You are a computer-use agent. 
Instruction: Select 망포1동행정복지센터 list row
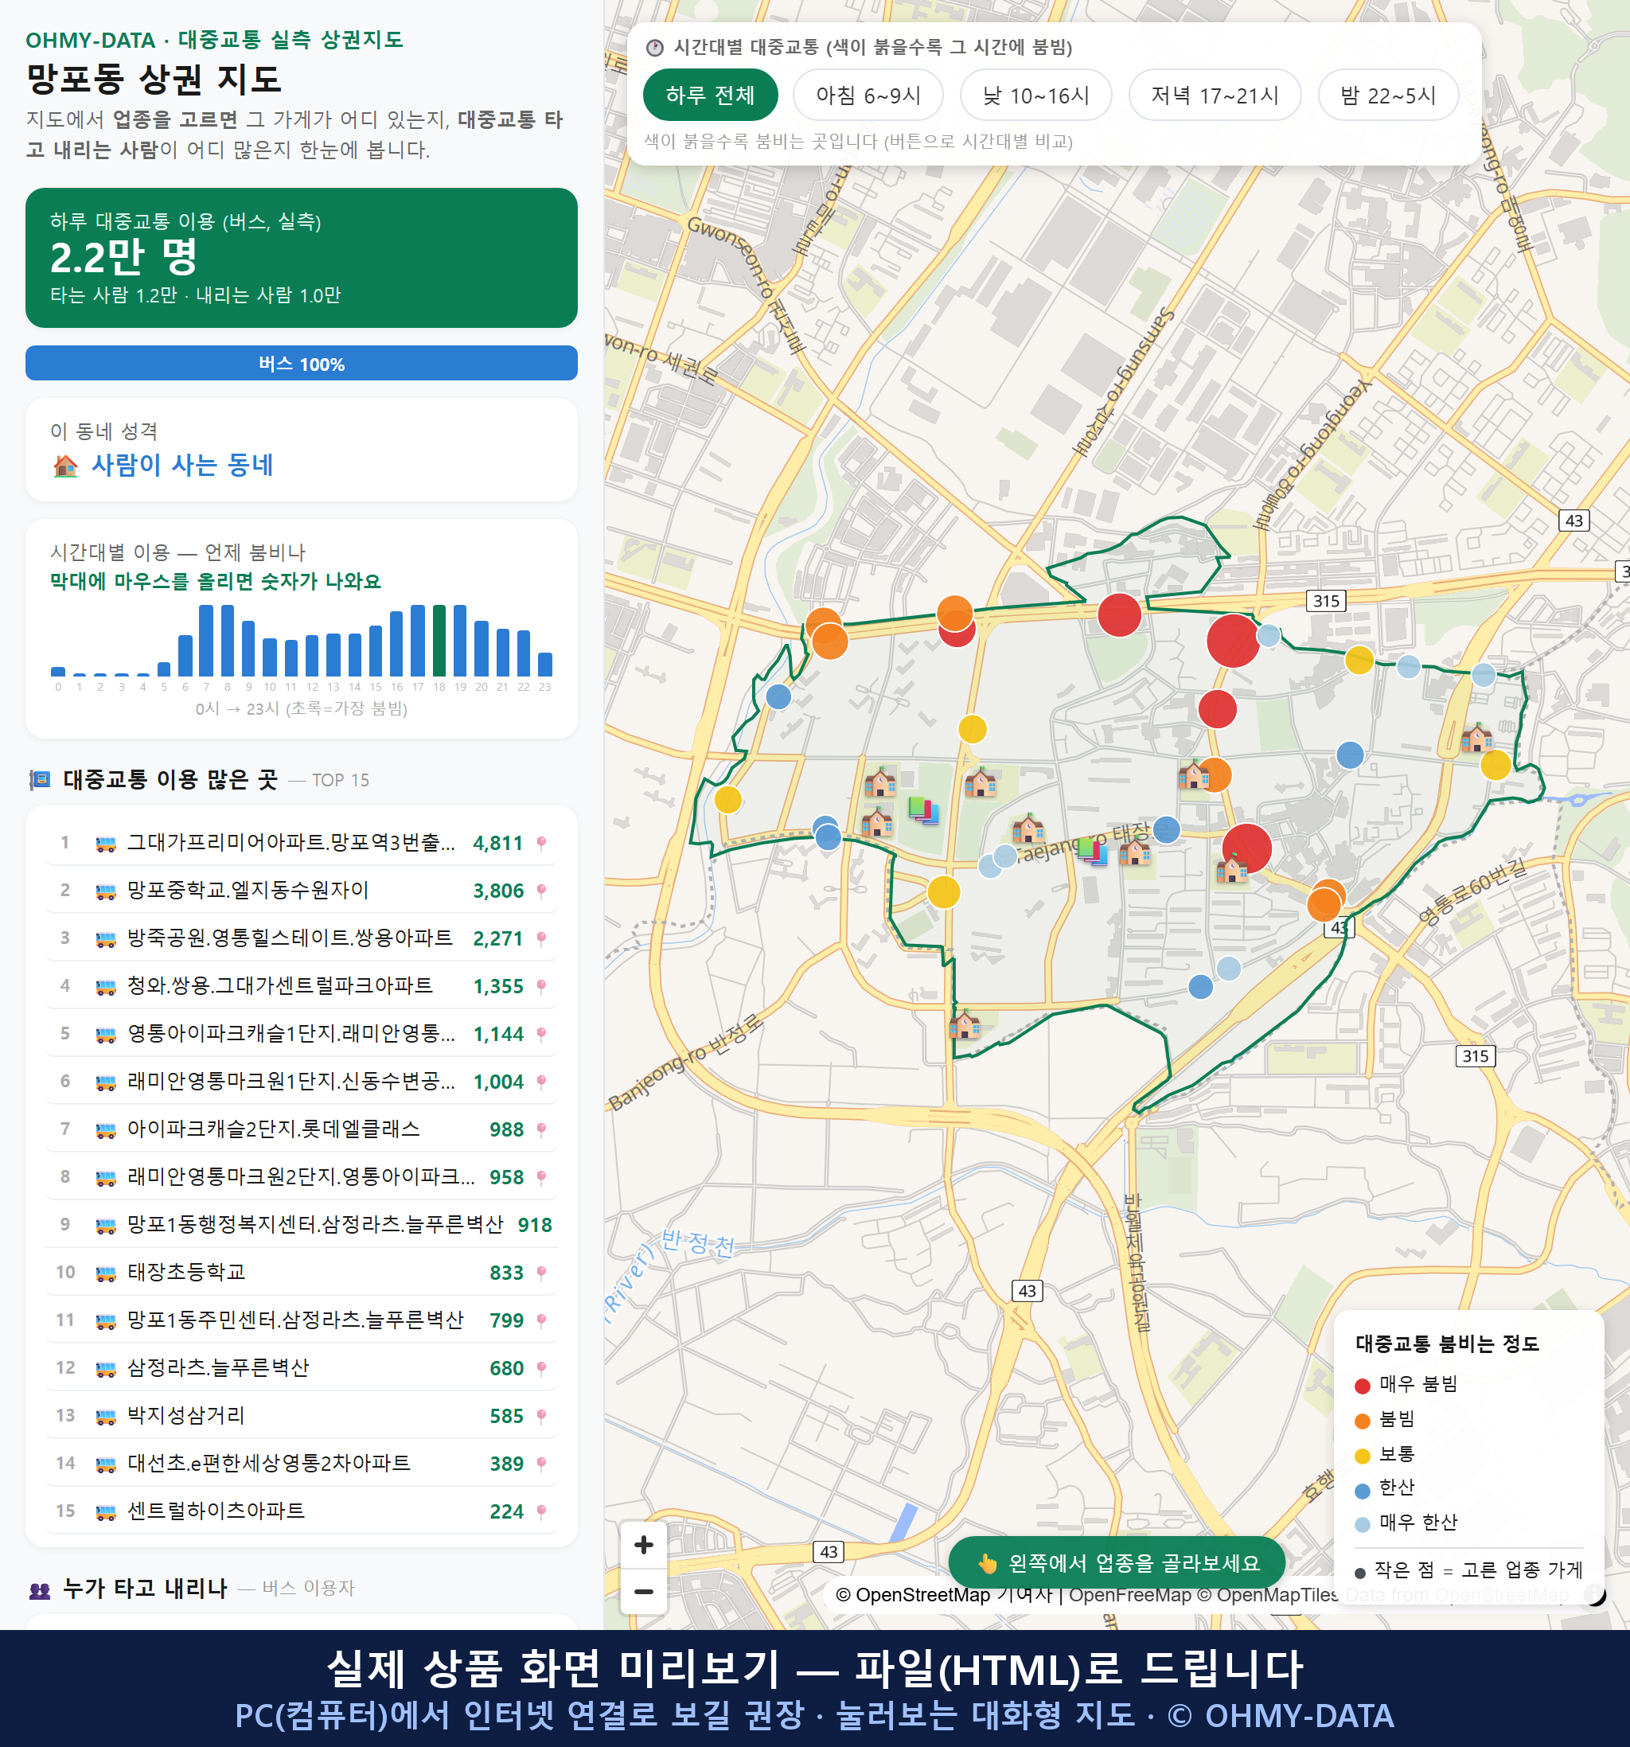pyautogui.click(x=302, y=1225)
